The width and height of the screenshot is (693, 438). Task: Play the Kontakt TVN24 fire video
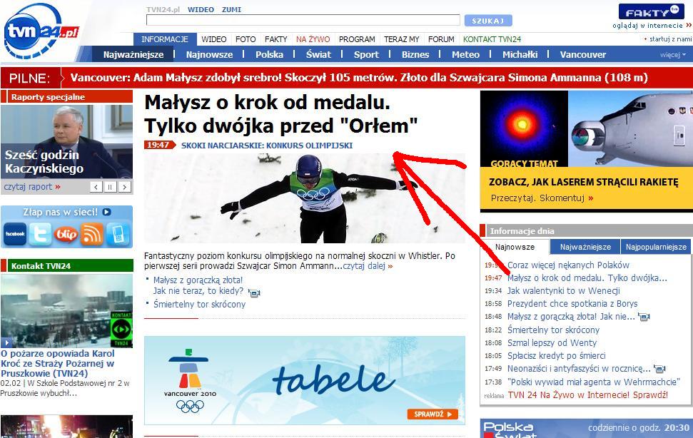[x=6, y=342]
